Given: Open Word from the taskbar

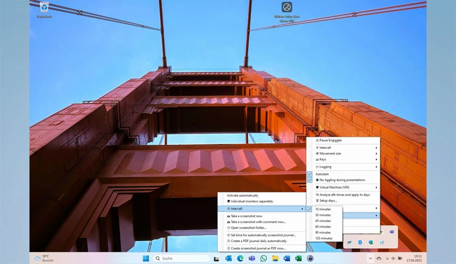Looking at the screenshot, I should pos(287,258).
